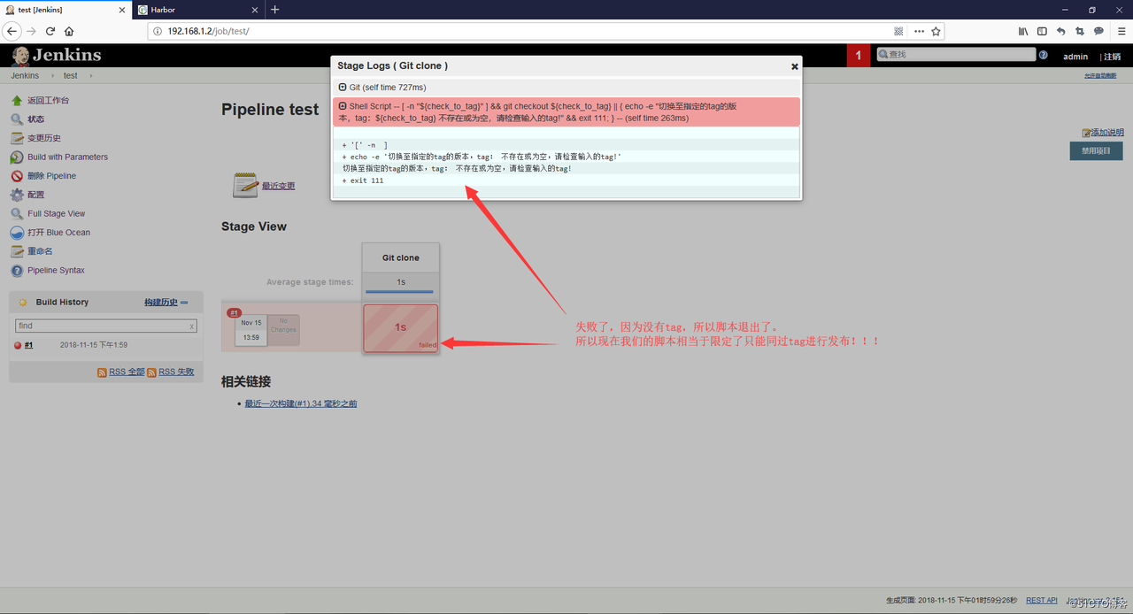Viewport: 1133px width, 614px height.
Task: Collapse the Git step log
Action: coord(343,87)
